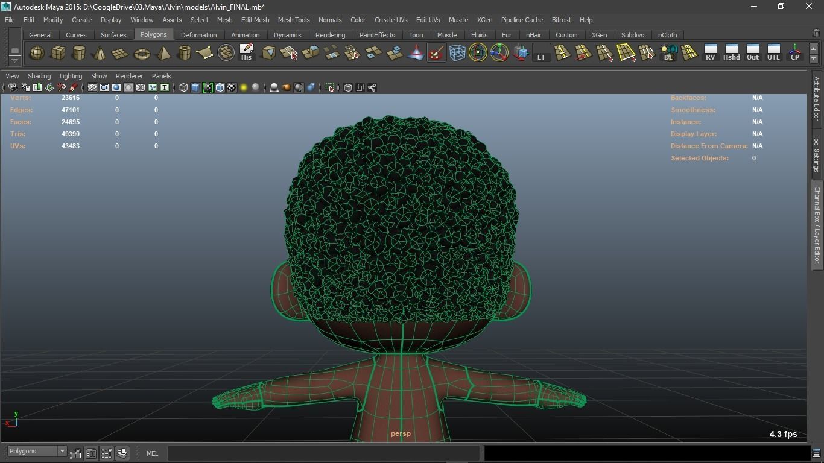The width and height of the screenshot is (824, 463).
Task: Open the Script Editor icon at bottom right
Action: (816, 453)
